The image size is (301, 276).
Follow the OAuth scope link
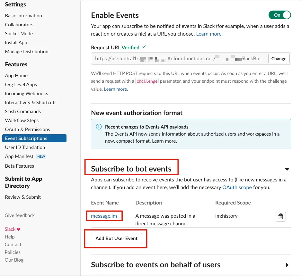(237, 187)
